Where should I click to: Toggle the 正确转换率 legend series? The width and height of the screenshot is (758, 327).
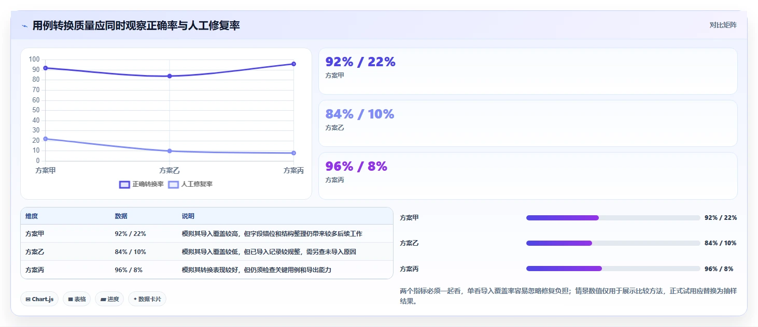(x=142, y=184)
